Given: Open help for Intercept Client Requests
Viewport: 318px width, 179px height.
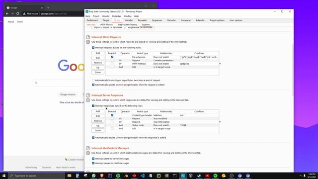Looking at the screenshot, I should [88, 37].
